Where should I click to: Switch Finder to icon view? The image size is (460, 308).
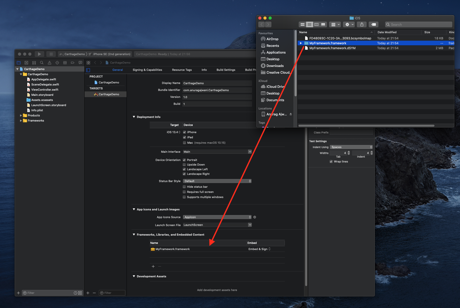(x=302, y=24)
